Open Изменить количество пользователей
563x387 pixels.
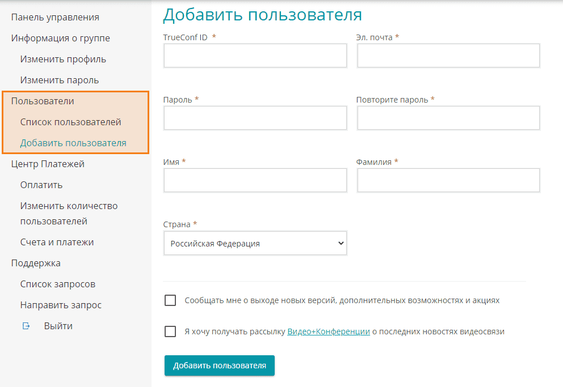click(69, 214)
